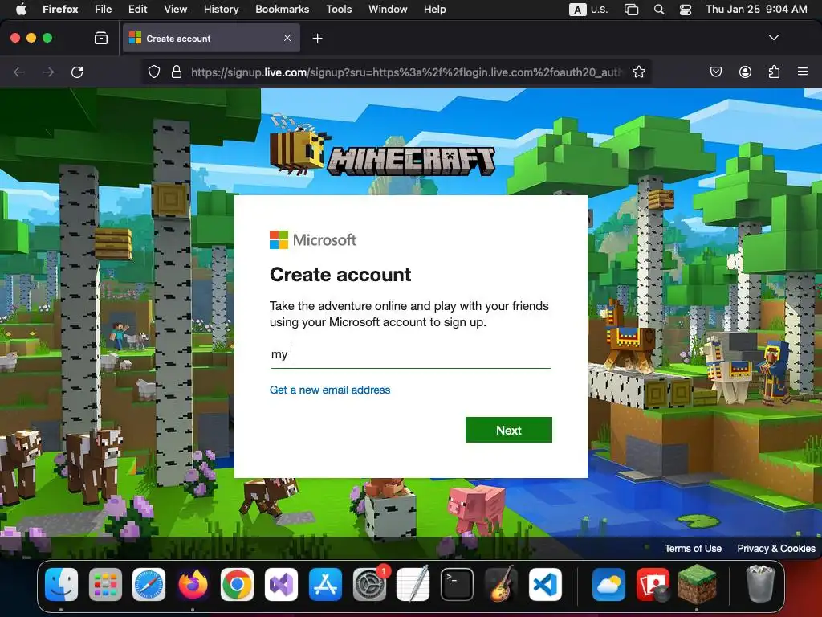Close the Create account tab
The height and width of the screenshot is (617, 822).
pos(287,38)
